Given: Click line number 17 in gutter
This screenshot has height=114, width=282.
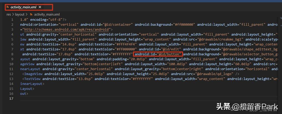Looking at the screenshot, I should [11, 98].
